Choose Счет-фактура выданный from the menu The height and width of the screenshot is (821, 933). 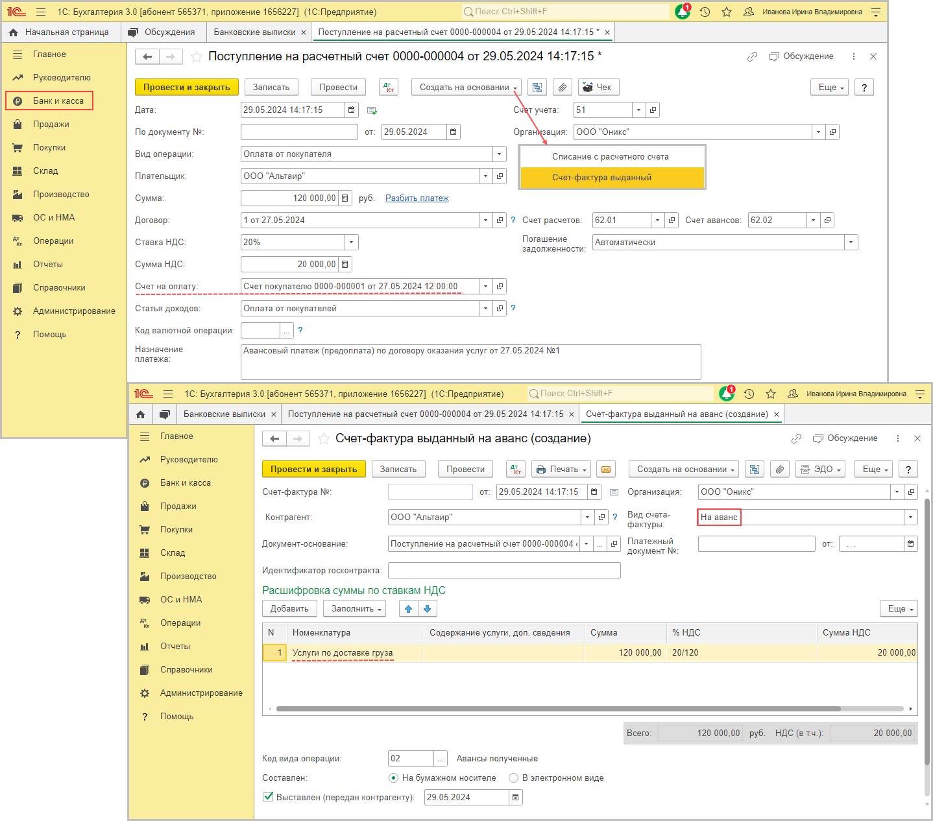pos(612,177)
